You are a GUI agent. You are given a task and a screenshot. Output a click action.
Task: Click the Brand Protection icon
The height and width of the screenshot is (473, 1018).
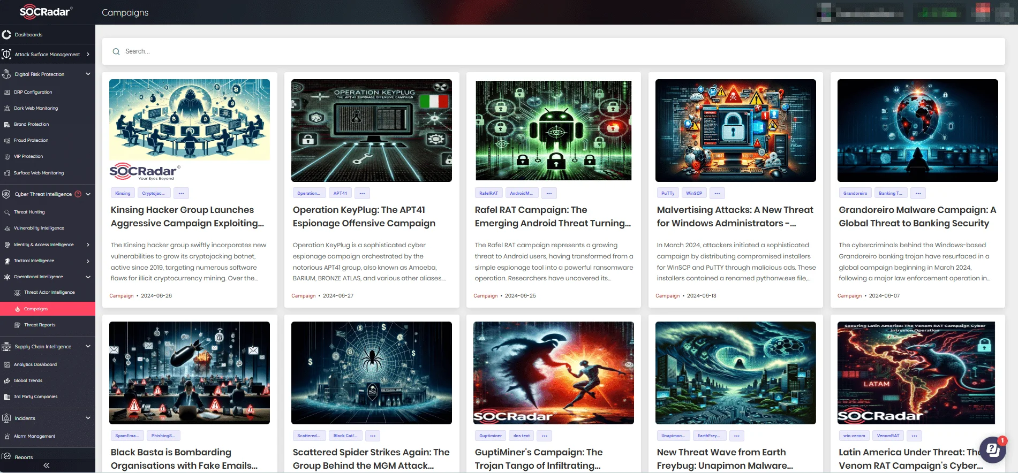(7, 124)
